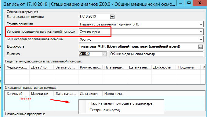
Task: Click the Дата оконч... column header
Action: click(90, 94)
